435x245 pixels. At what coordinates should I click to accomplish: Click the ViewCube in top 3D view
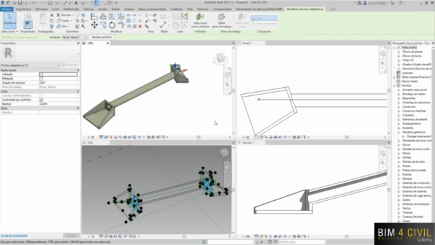click(220, 59)
